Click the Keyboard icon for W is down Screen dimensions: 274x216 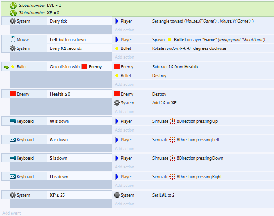coord(12,121)
